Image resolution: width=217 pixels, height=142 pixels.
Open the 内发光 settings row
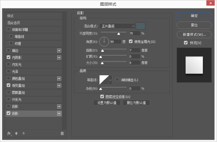tap(34, 64)
